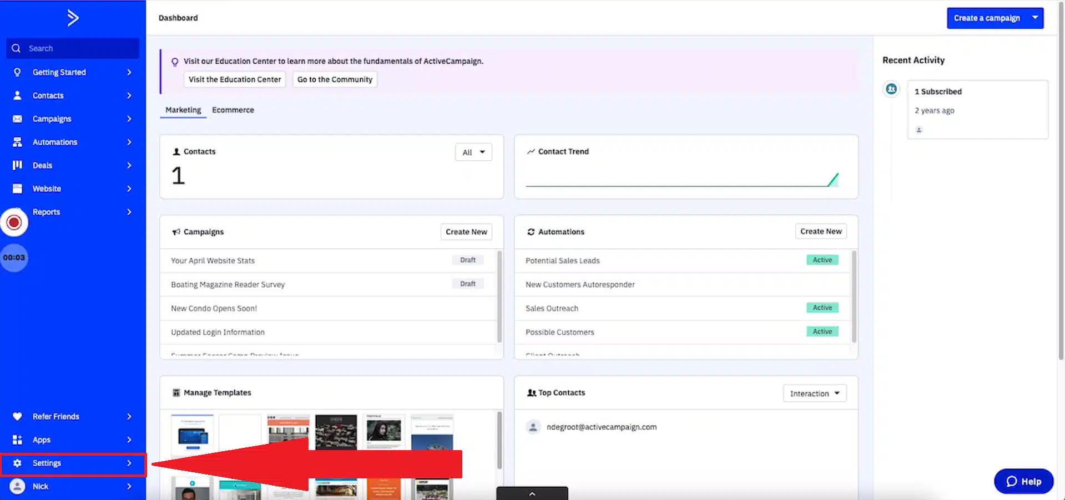Open Automations via its sidebar icon
Image resolution: width=1065 pixels, height=500 pixels.
(17, 142)
